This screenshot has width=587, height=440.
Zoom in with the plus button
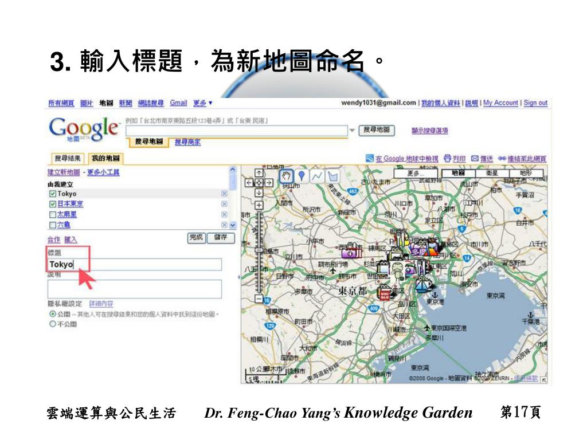[259, 205]
